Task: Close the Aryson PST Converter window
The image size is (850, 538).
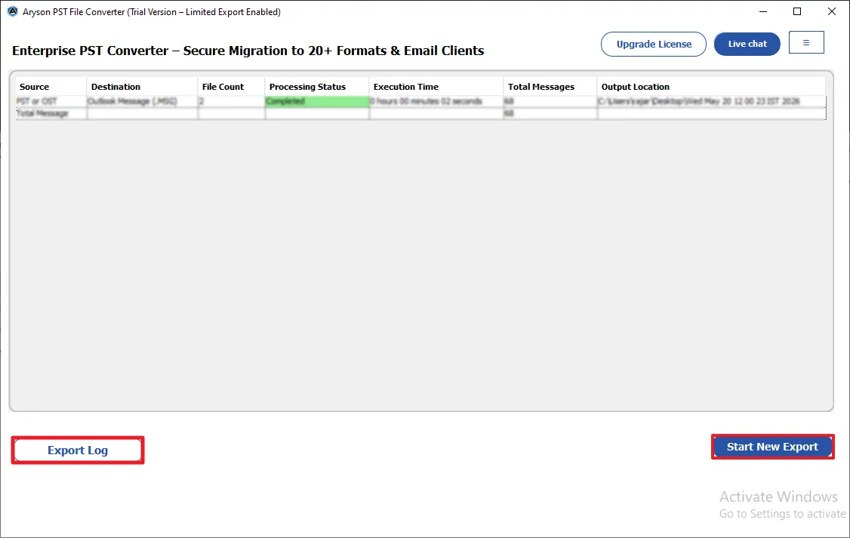Action: tap(832, 11)
